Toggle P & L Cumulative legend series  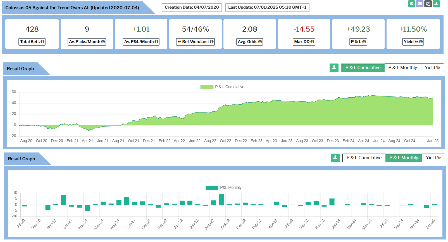(x=207, y=87)
